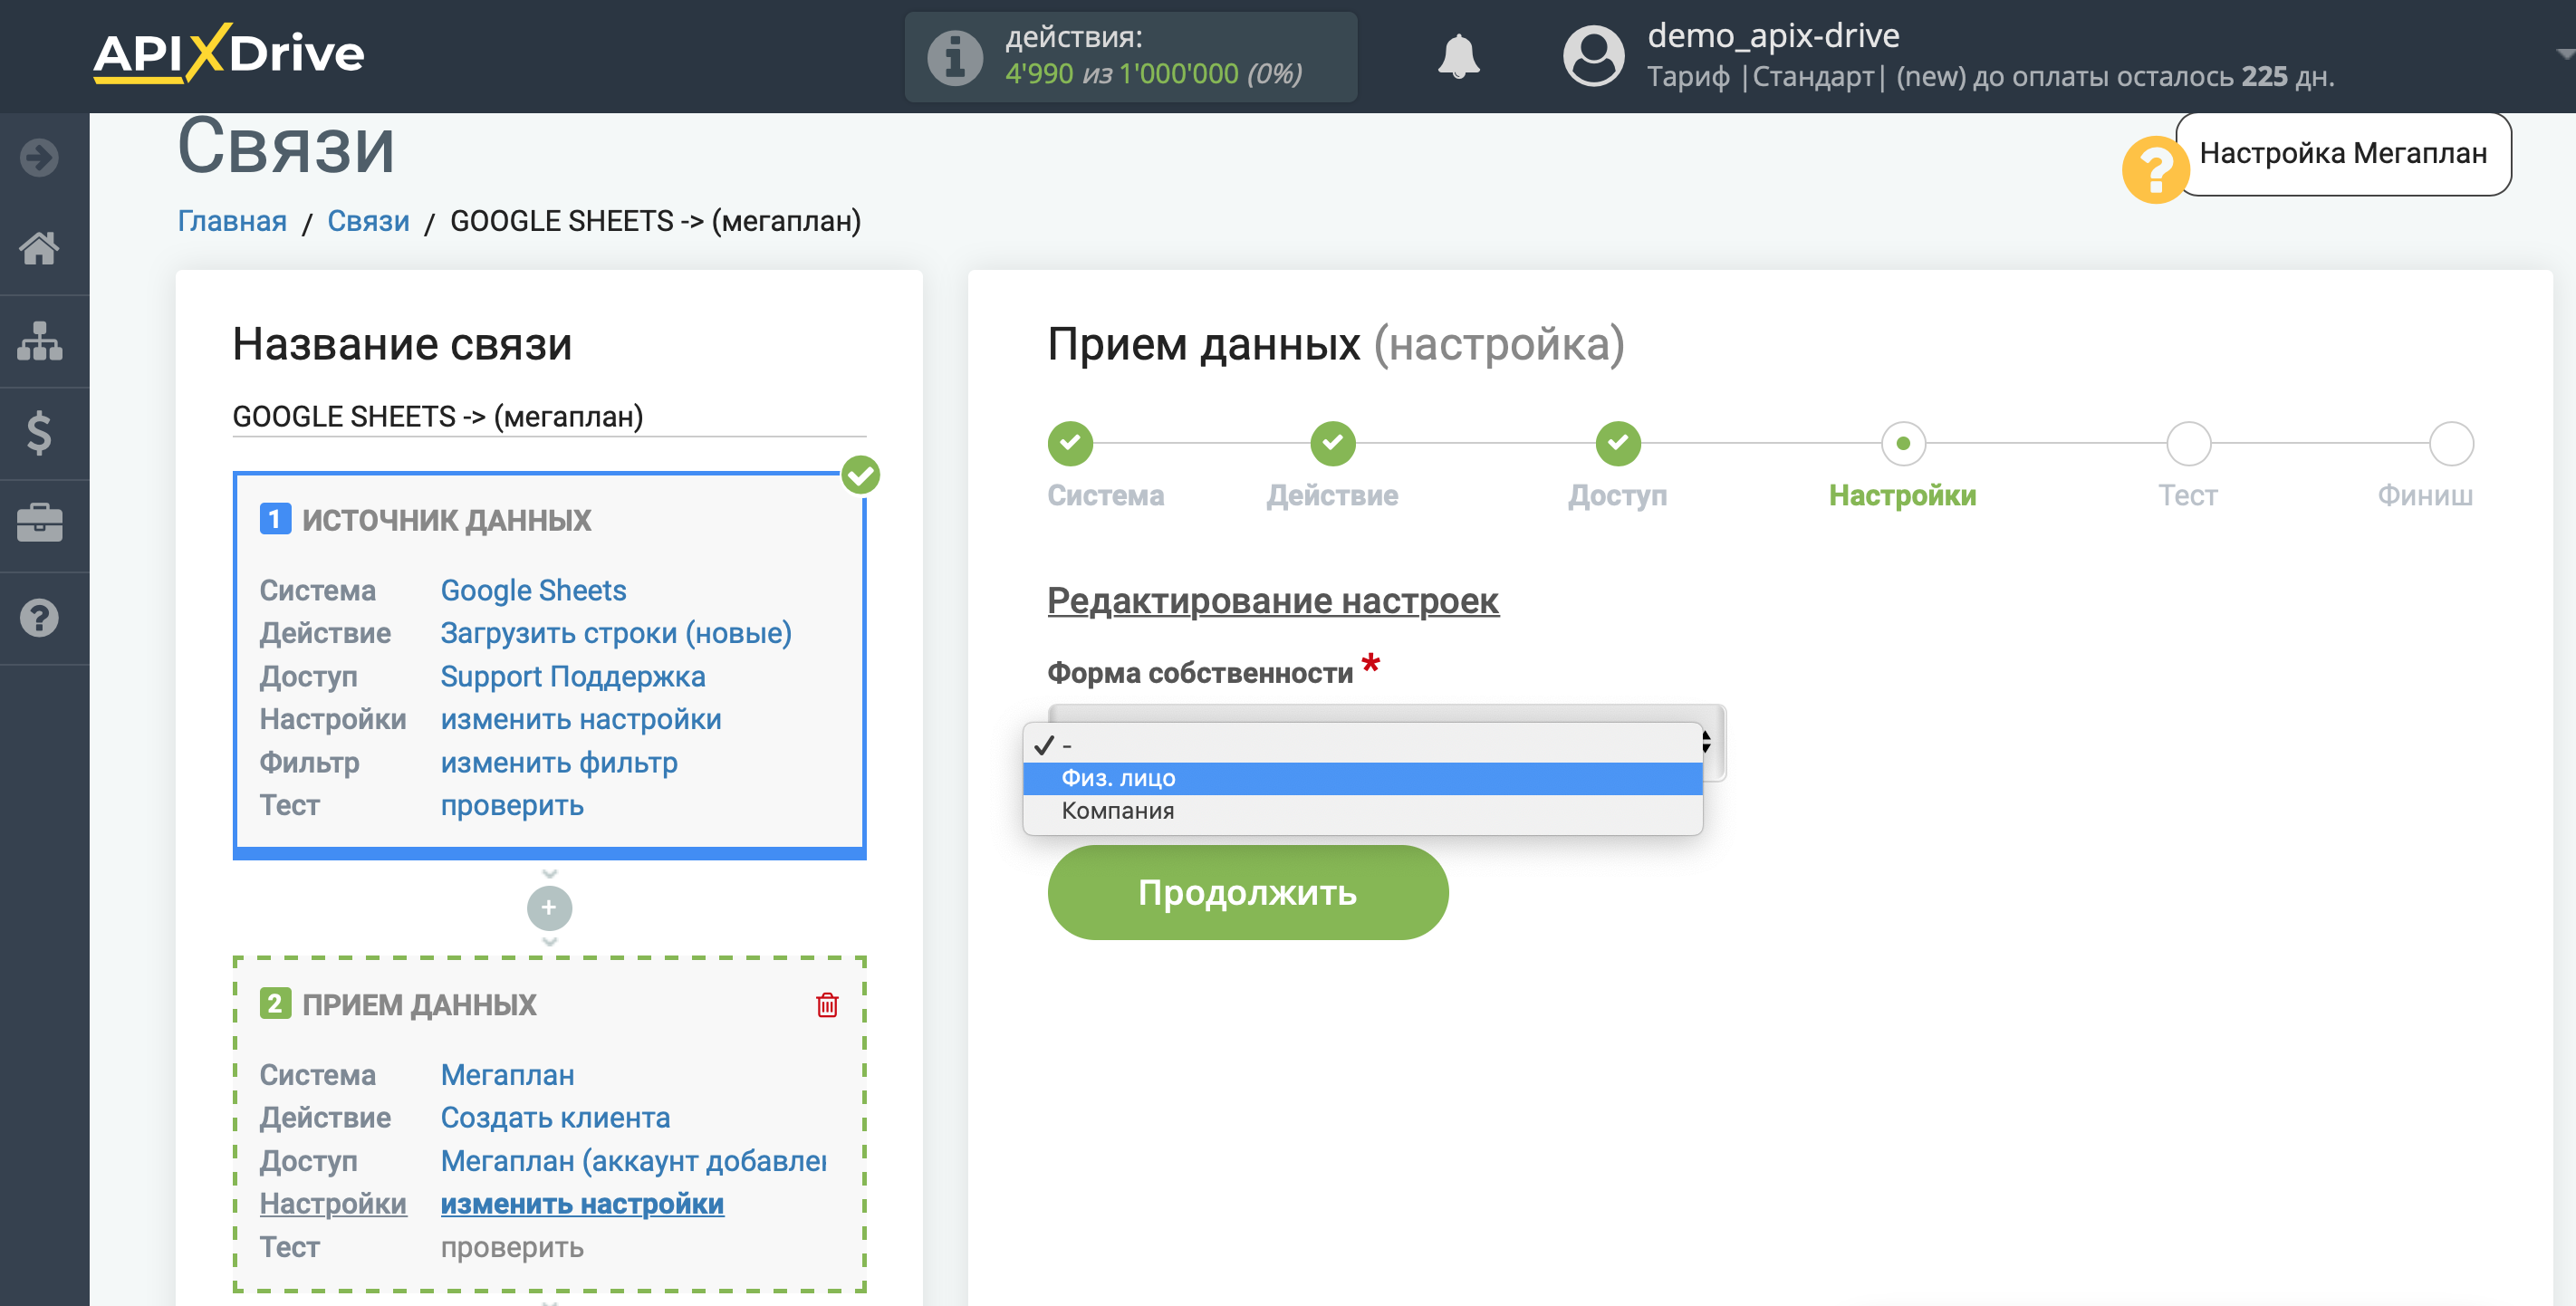Go to the Тест step
Screen dimensions: 2576x1306
pyautogui.click(x=2187, y=443)
